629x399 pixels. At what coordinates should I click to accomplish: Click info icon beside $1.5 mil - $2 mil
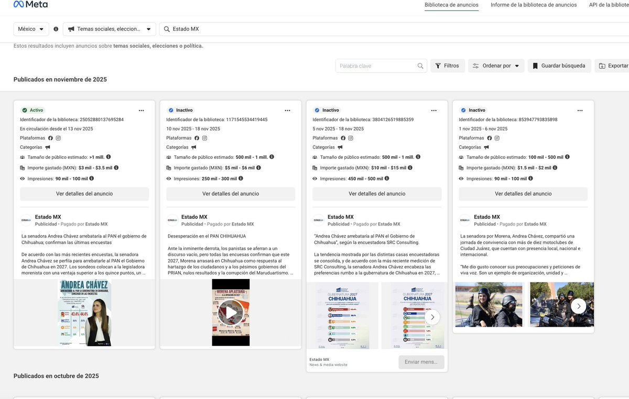tap(555, 168)
